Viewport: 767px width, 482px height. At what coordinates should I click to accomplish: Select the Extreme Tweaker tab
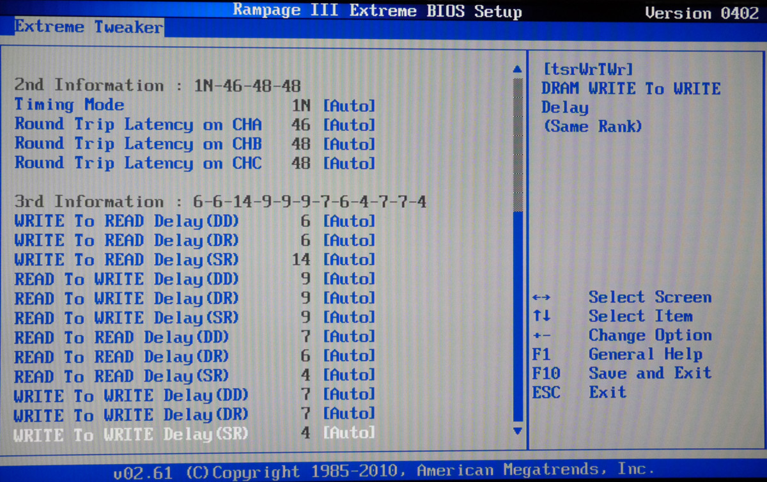[x=89, y=27]
